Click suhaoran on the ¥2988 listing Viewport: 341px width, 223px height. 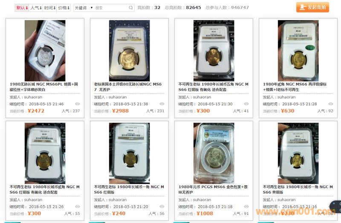(x=118, y=97)
